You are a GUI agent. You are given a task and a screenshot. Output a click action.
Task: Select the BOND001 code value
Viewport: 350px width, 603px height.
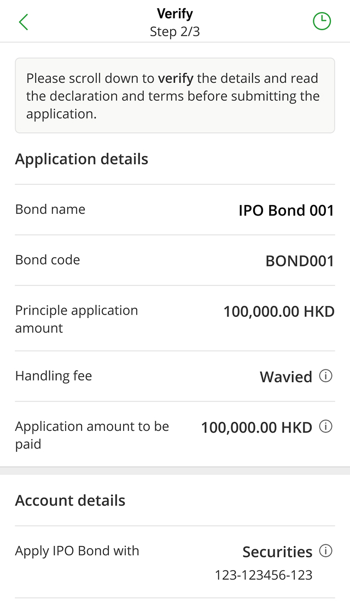coord(299,261)
